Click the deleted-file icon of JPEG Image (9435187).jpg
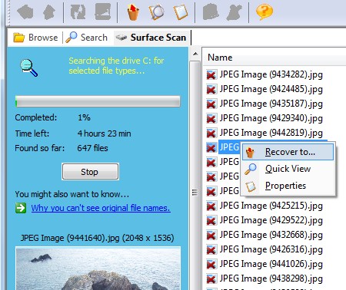The image size is (346, 290). [x=211, y=104]
